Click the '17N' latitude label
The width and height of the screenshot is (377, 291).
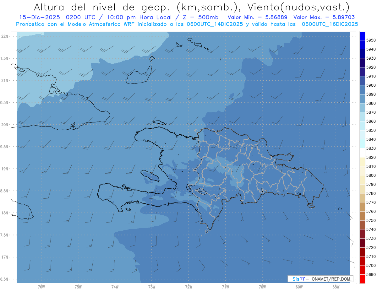5,257
